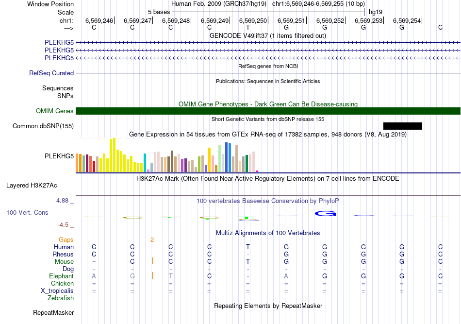Click the RefSeq genes from NCBI title

(x=268, y=66)
